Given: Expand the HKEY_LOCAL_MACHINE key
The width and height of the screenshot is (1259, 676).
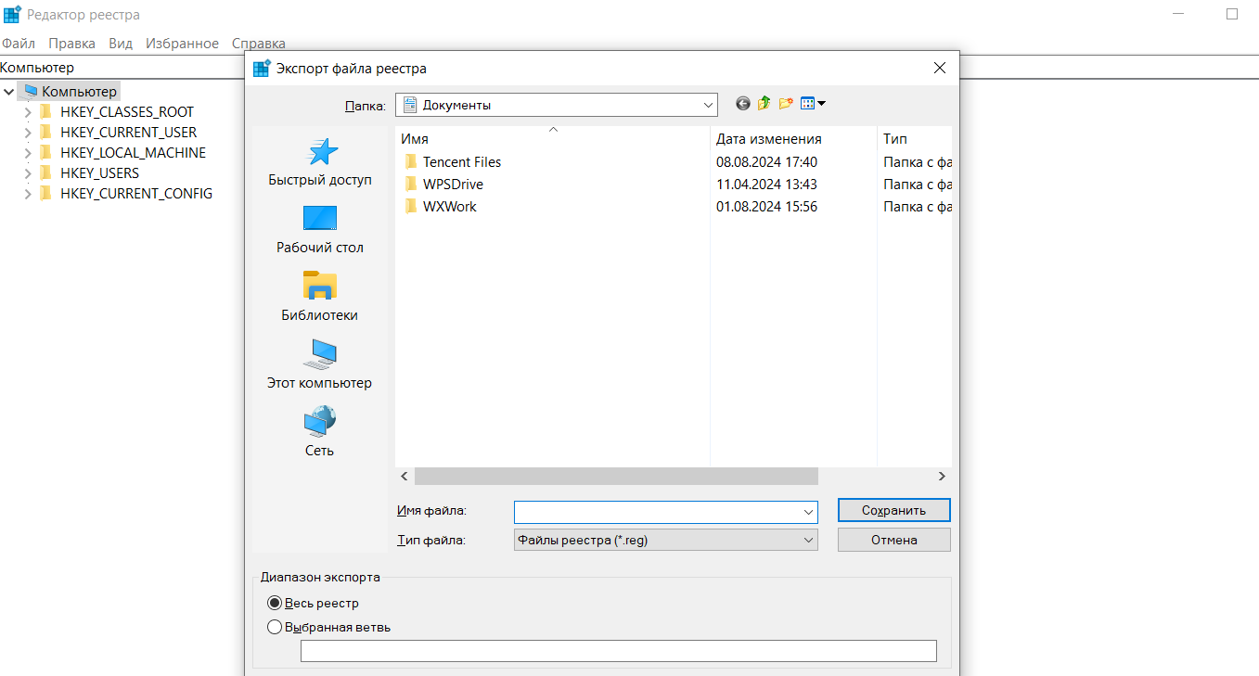Looking at the screenshot, I should [x=28, y=152].
